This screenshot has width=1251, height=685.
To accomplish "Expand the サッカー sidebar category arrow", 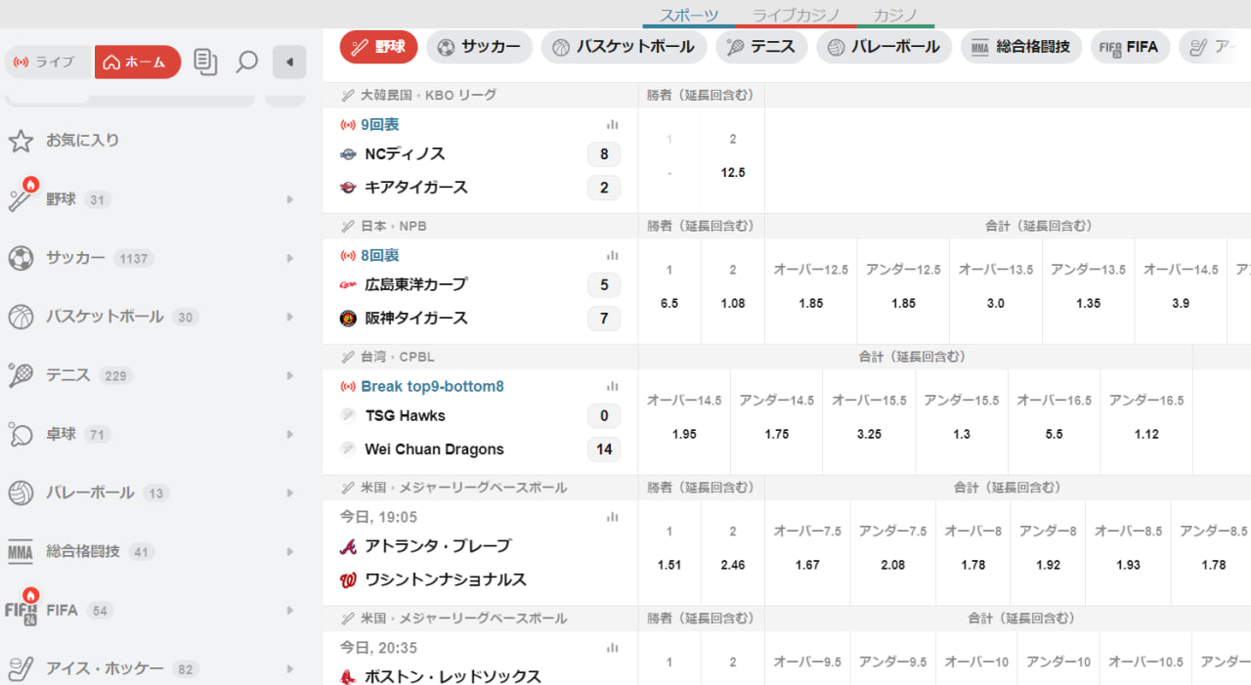I will pos(290,258).
